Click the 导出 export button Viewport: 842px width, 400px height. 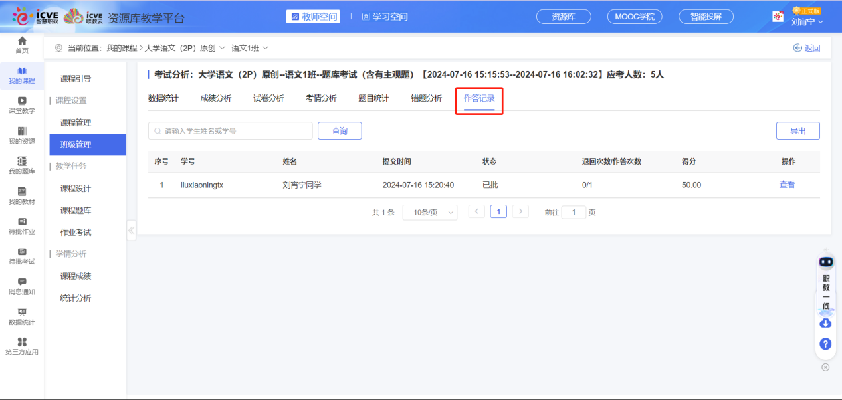tap(797, 131)
